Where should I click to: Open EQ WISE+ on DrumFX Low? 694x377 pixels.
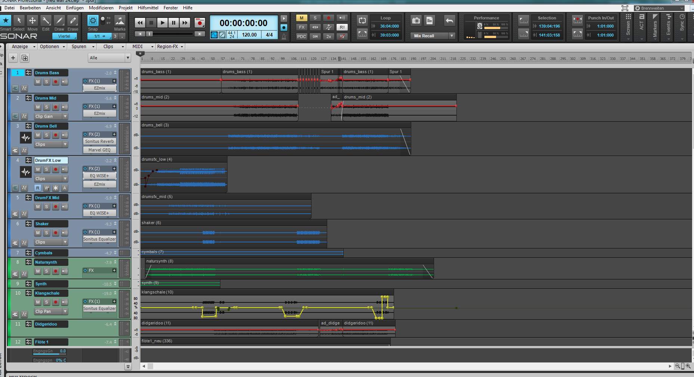(99, 176)
